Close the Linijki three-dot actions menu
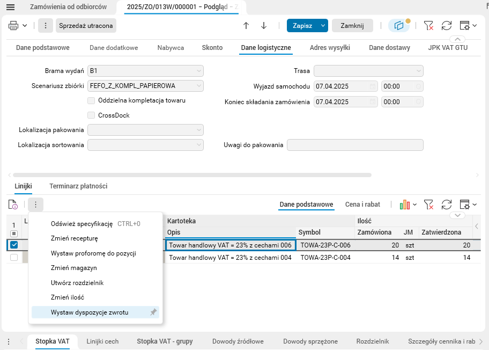 click(x=35, y=205)
